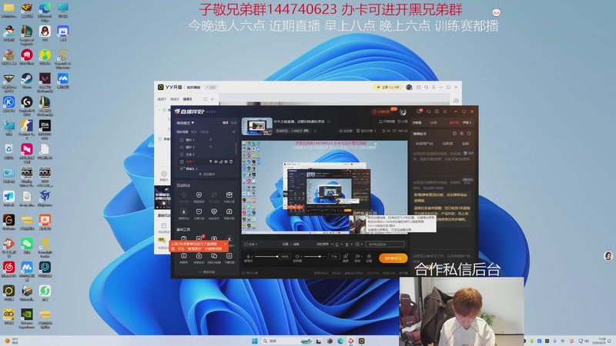Viewport: 616px width, 346px height.
Task: Open the 常规模式 mode dropdown
Action: point(185,123)
